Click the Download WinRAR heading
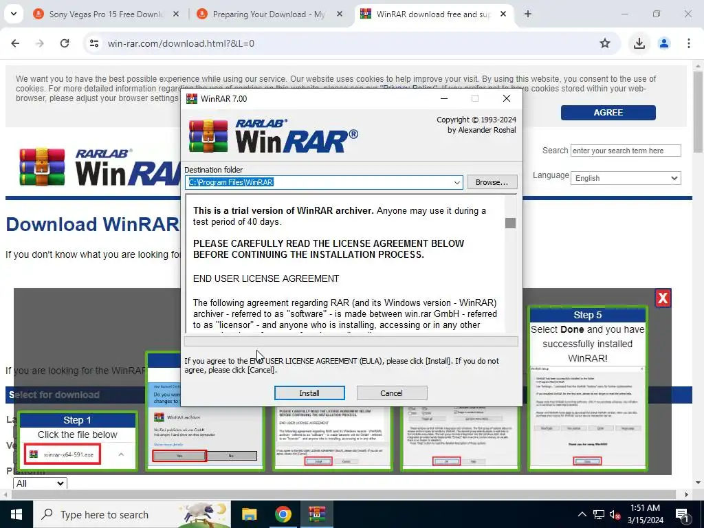Image resolution: width=704 pixels, height=528 pixels. pos(93,225)
